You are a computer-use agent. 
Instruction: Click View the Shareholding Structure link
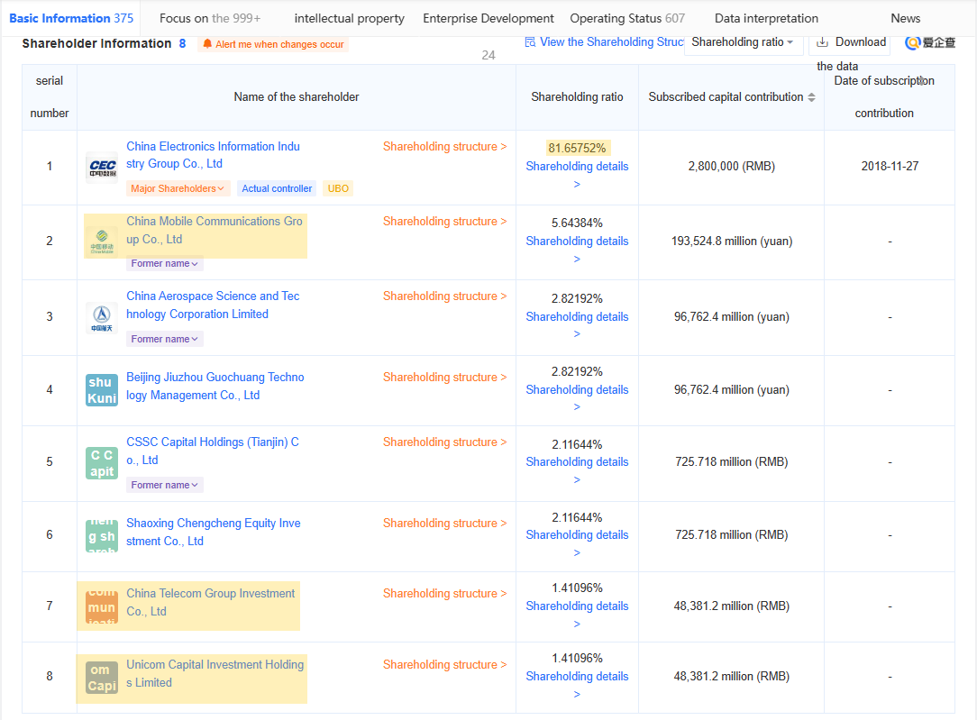[605, 41]
